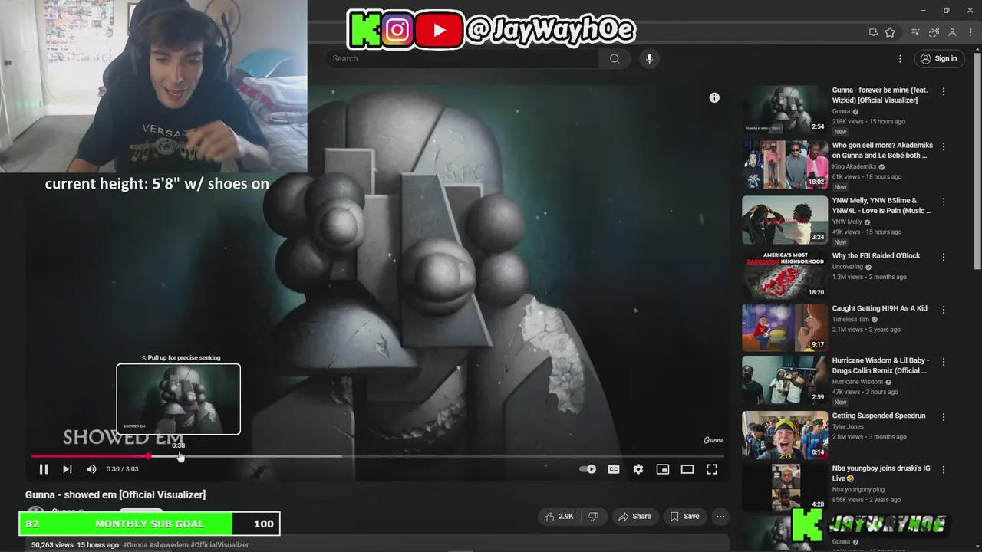Open the King Akademiks 18:02 thumbnail
This screenshot has height=552, width=982.
coord(785,165)
